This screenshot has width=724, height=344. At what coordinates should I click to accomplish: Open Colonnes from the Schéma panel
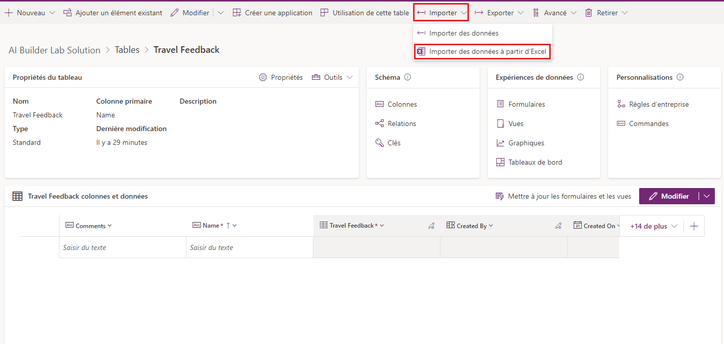401,104
